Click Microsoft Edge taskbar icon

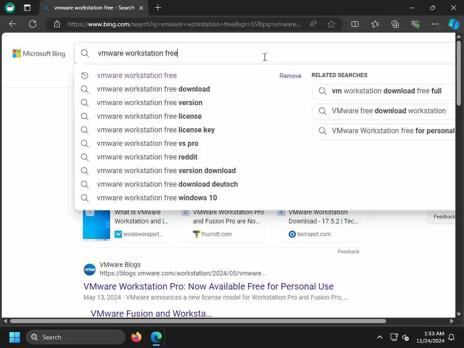click(x=156, y=337)
